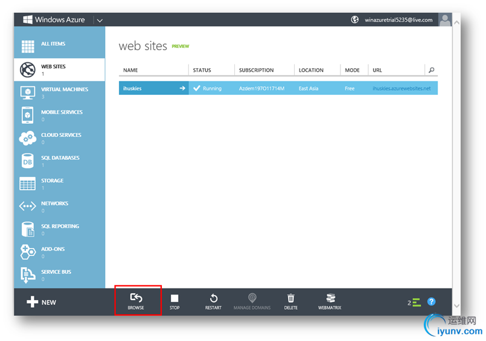Click the search magnifier icon in table header
Viewport: 486px width, 341px height.
[431, 70]
